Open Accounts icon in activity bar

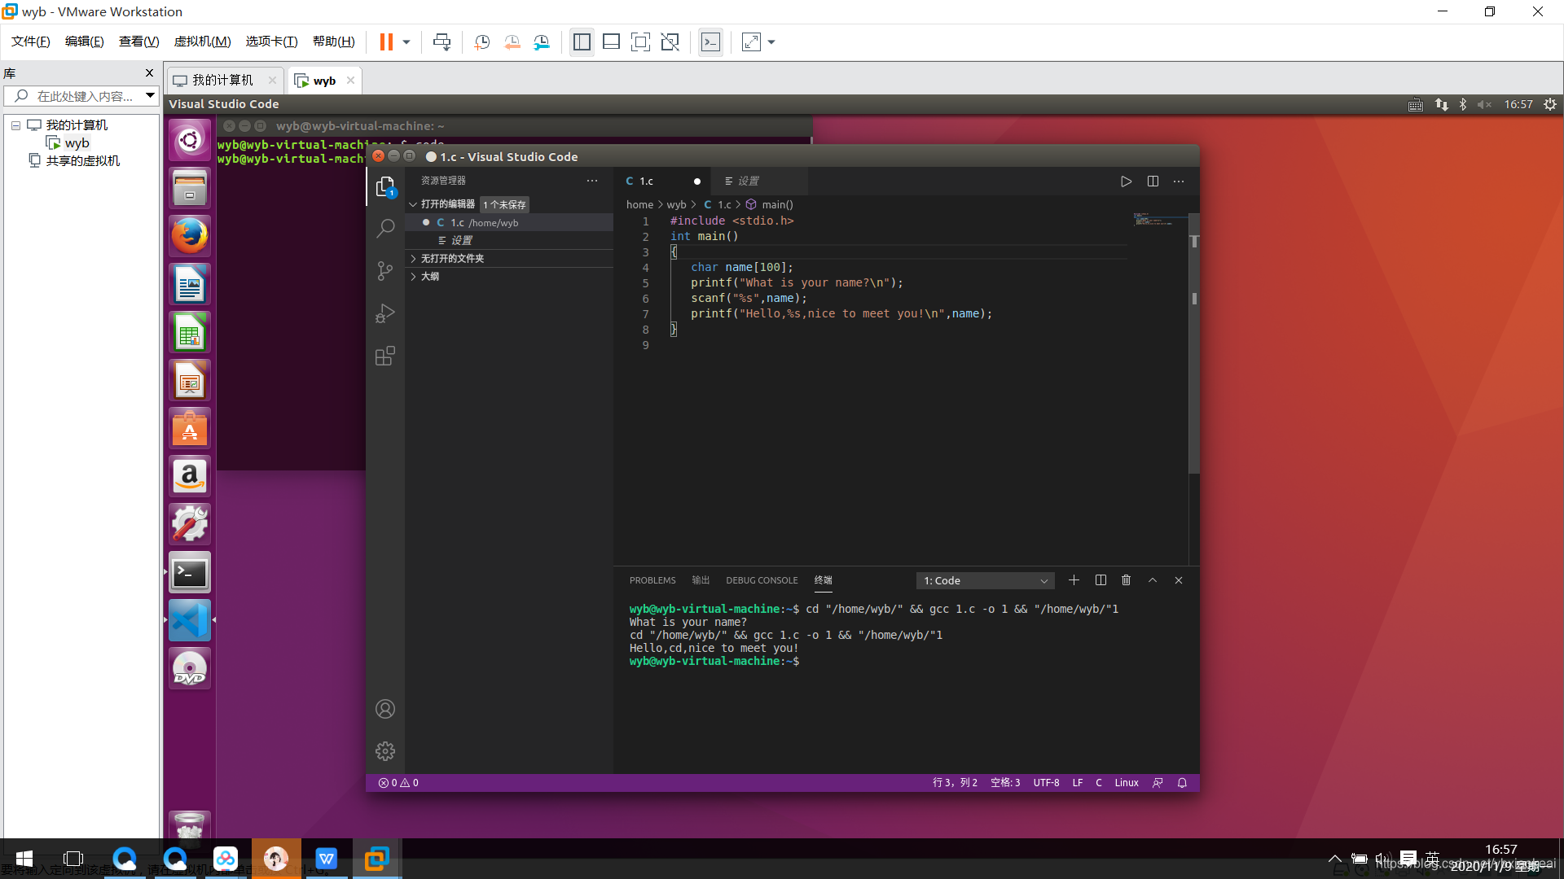pos(385,709)
